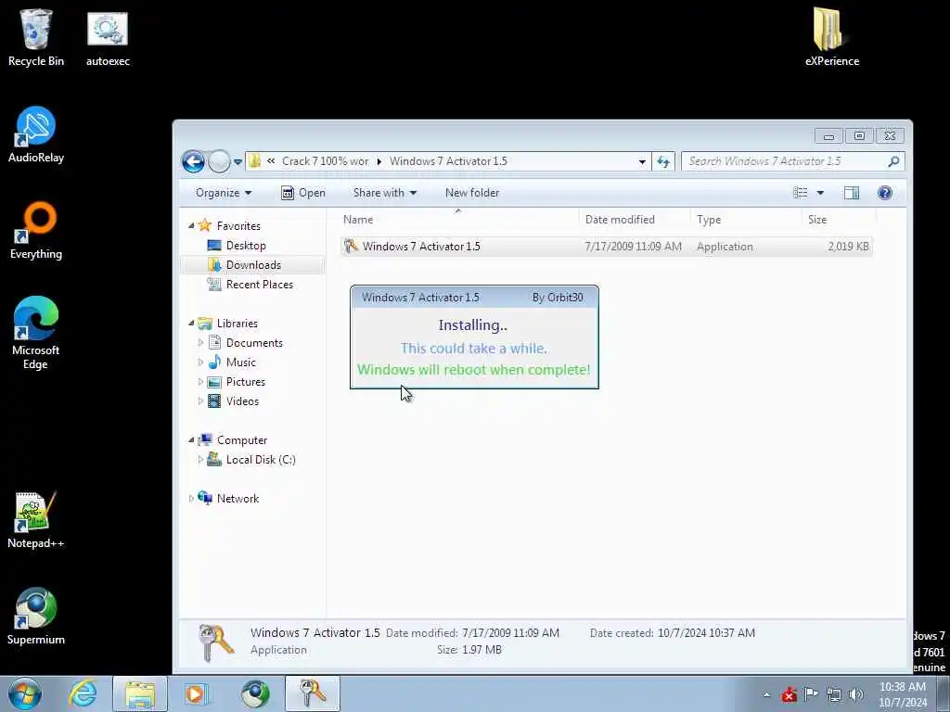The image size is (950, 712).
Task: Click the search magnifier icon in Explorer
Action: tap(893, 161)
